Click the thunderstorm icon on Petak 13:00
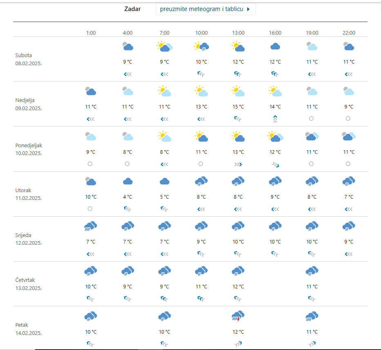The height and width of the screenshot is (350, 381). 238,316
